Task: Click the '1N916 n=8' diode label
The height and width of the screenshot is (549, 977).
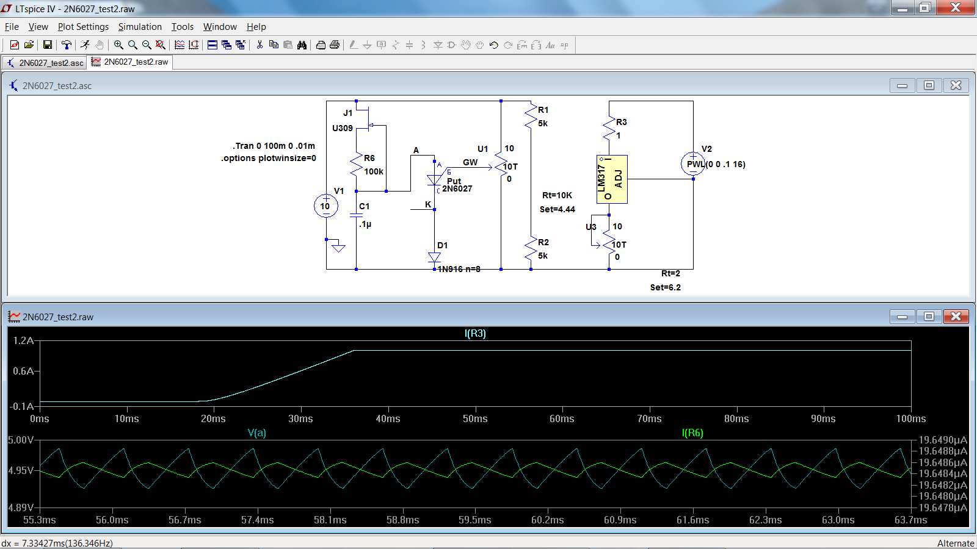Action: (x=459, y=269)
